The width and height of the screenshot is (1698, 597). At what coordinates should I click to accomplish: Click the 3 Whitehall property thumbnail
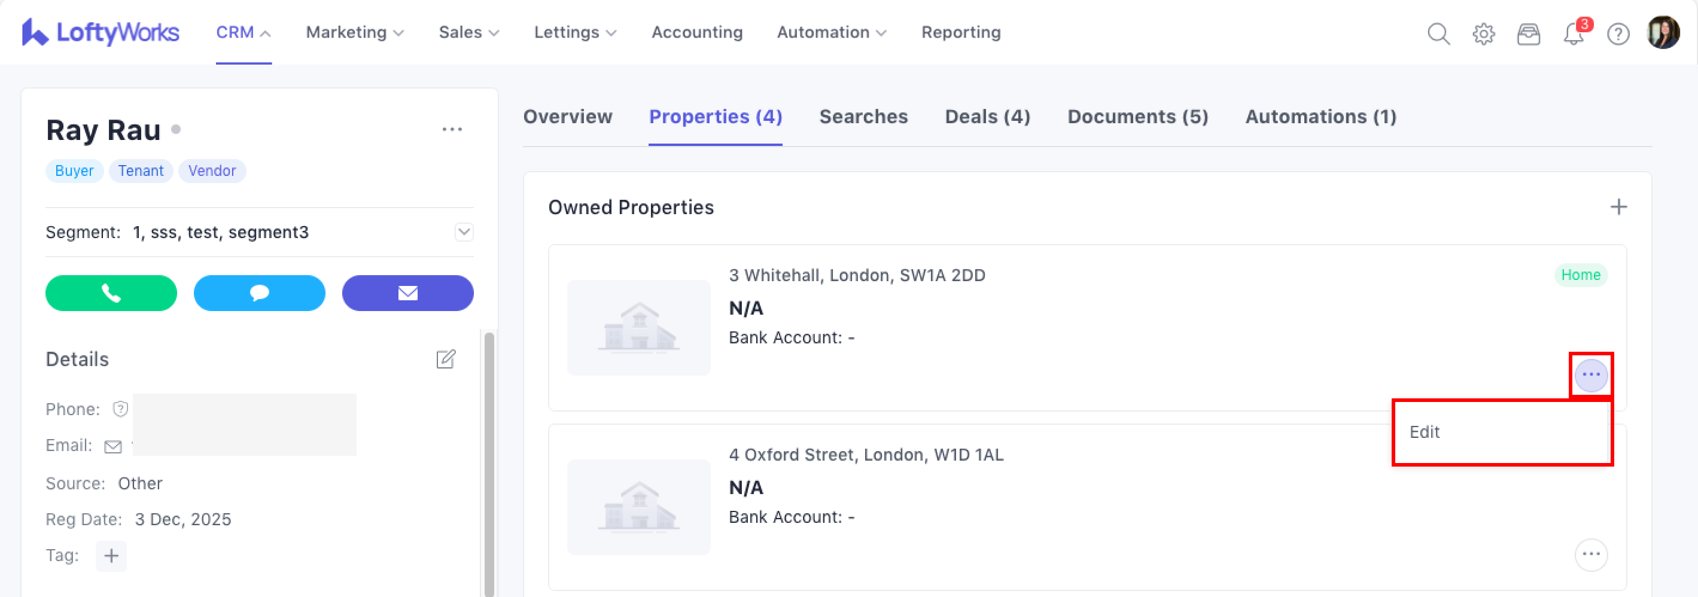coord(638,327)
